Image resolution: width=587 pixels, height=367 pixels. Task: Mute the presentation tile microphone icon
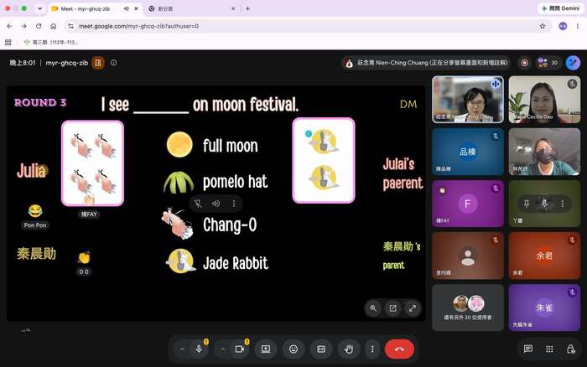point(198,204)
